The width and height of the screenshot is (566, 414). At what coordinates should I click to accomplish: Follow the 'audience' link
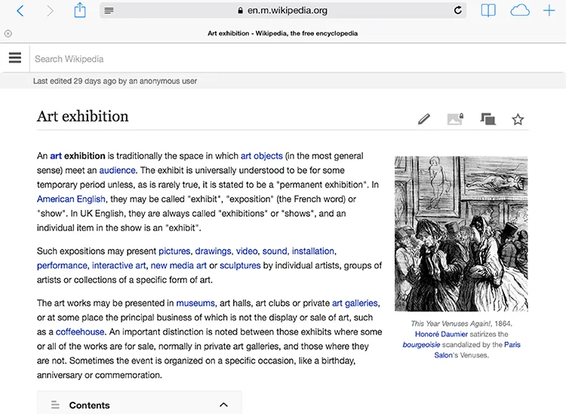[x=117, y=171]
